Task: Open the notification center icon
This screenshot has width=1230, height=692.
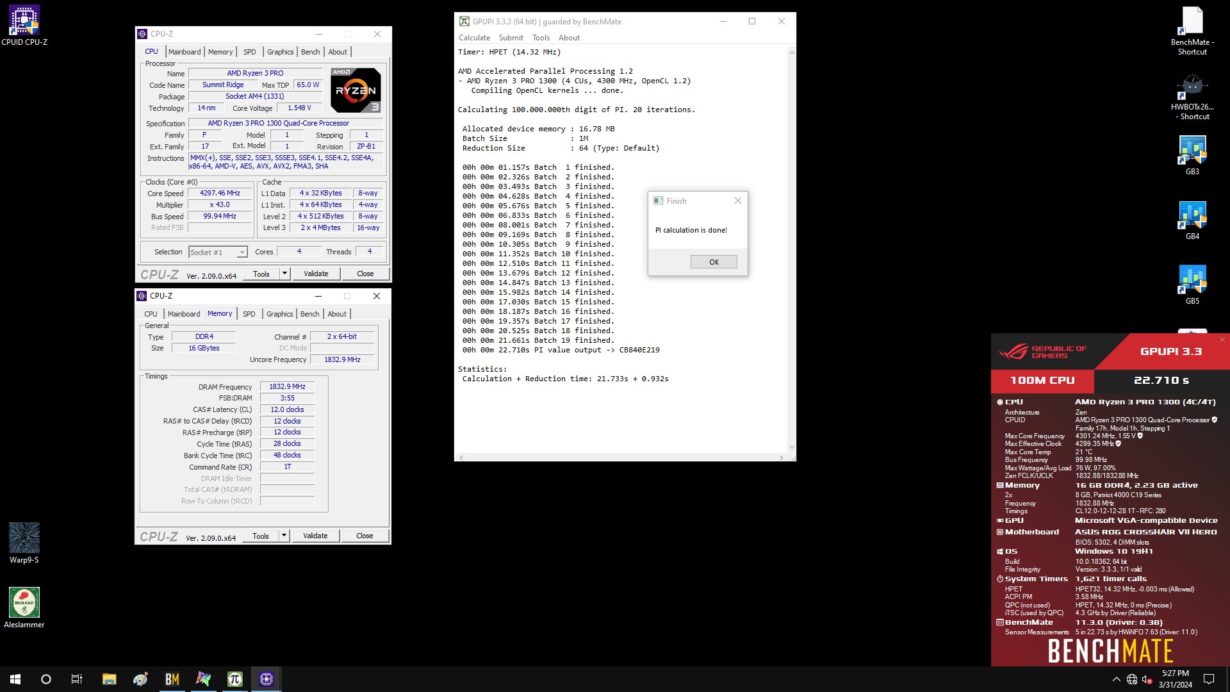Action: [1209, 679]
